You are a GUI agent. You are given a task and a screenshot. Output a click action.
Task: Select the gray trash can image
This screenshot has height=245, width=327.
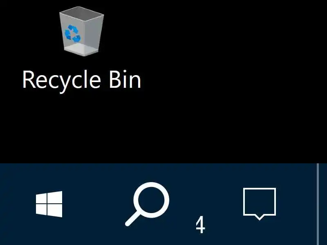point(81,31)
